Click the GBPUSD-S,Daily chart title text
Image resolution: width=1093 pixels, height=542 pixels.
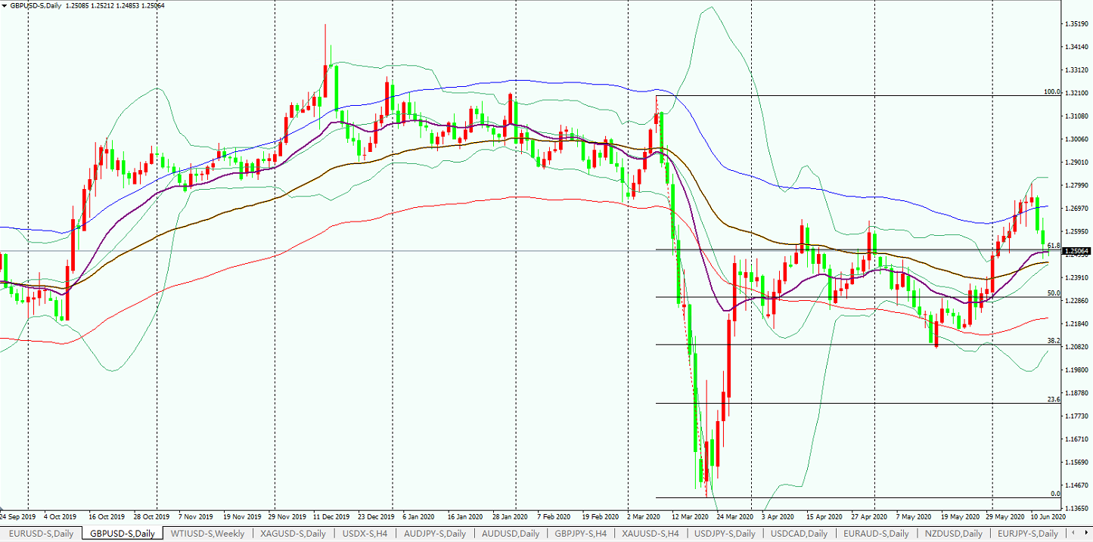point(36,5)
